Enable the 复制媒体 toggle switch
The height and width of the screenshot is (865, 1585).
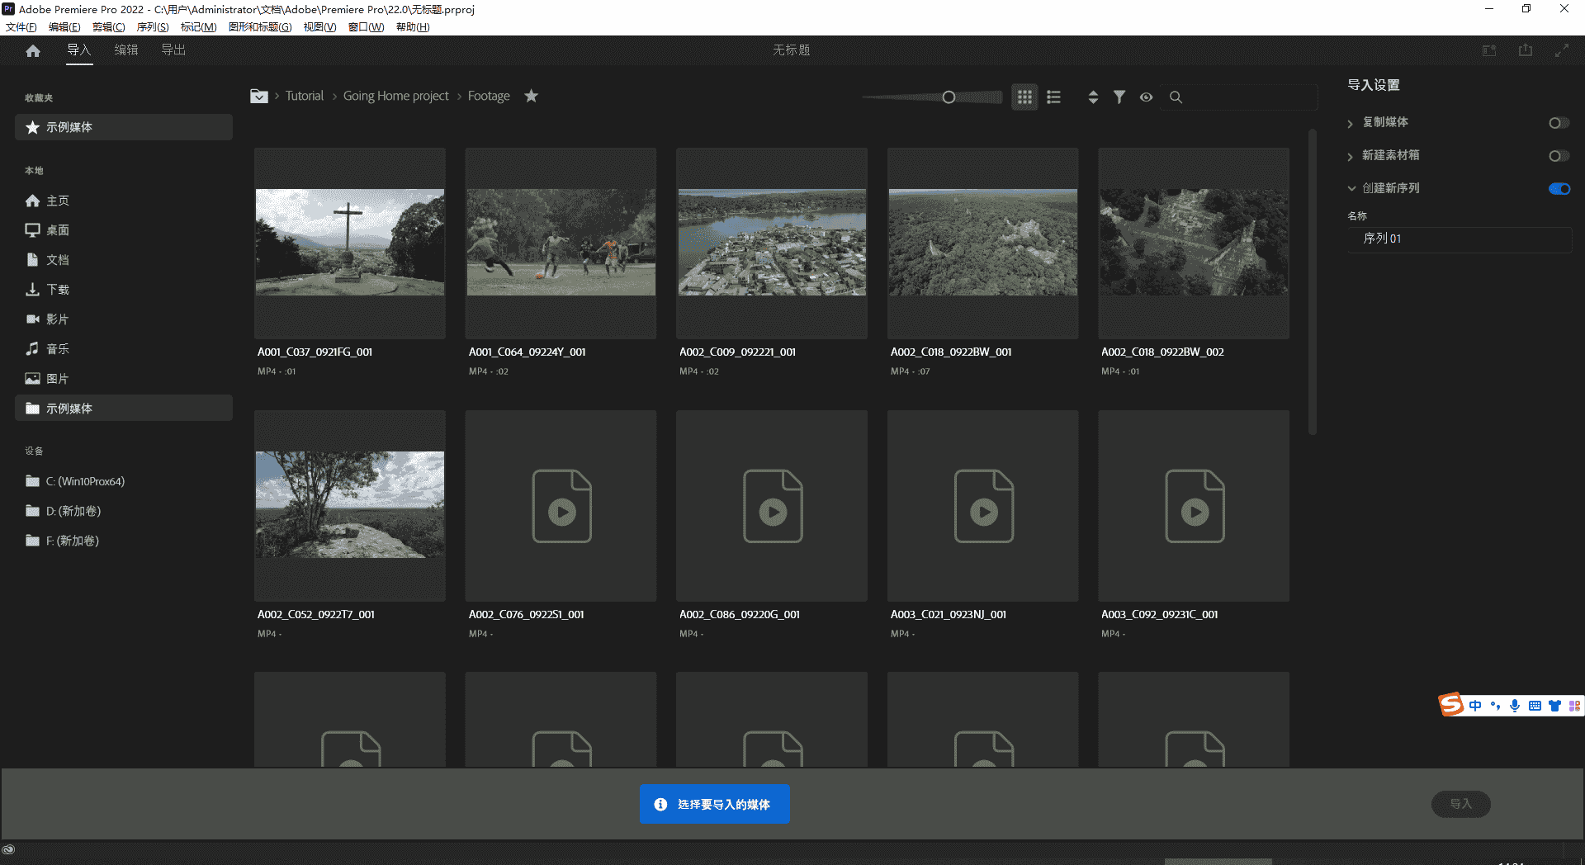(1558, 123)
